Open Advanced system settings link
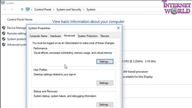The height and width of the screenshot is (108, 192). click(x=17, y=45)
